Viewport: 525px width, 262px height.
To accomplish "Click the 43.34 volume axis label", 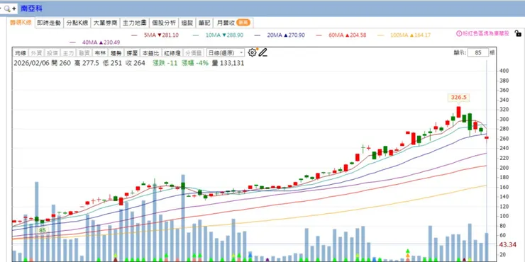I will [x=507, y=245].
